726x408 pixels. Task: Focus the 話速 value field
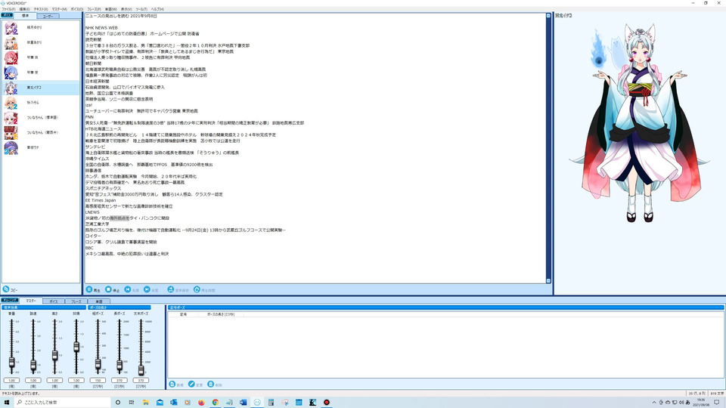33,380
